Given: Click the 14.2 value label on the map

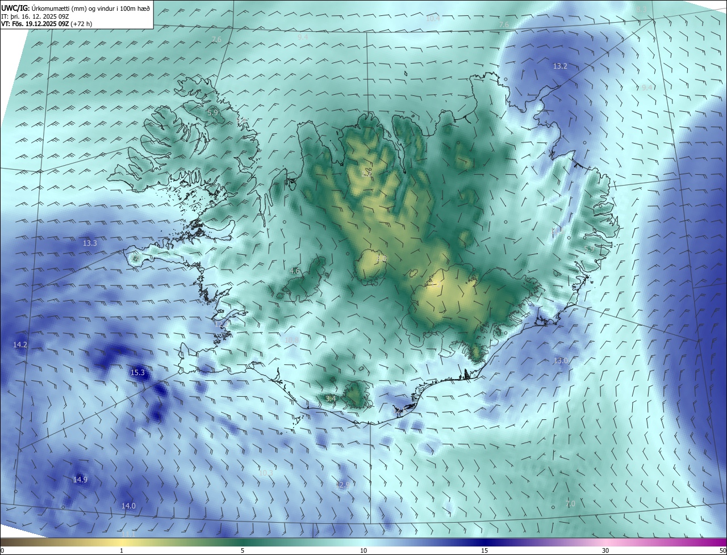Looking at the screenshot, I should [x=20, y=345].
